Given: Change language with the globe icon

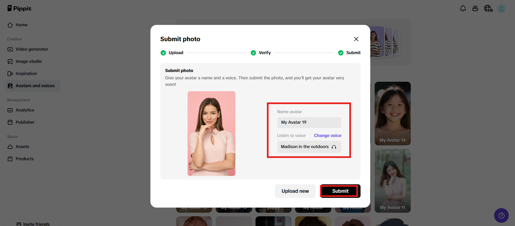Looking at the screenshot, I should tap(488, 8).
